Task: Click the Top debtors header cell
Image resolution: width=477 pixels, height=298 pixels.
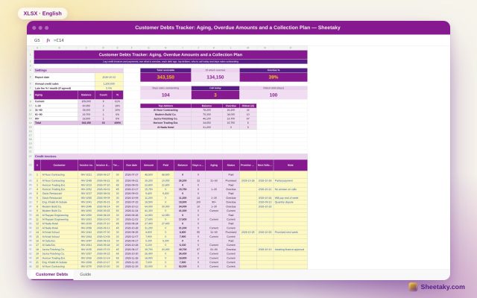Action: point(165,106)
